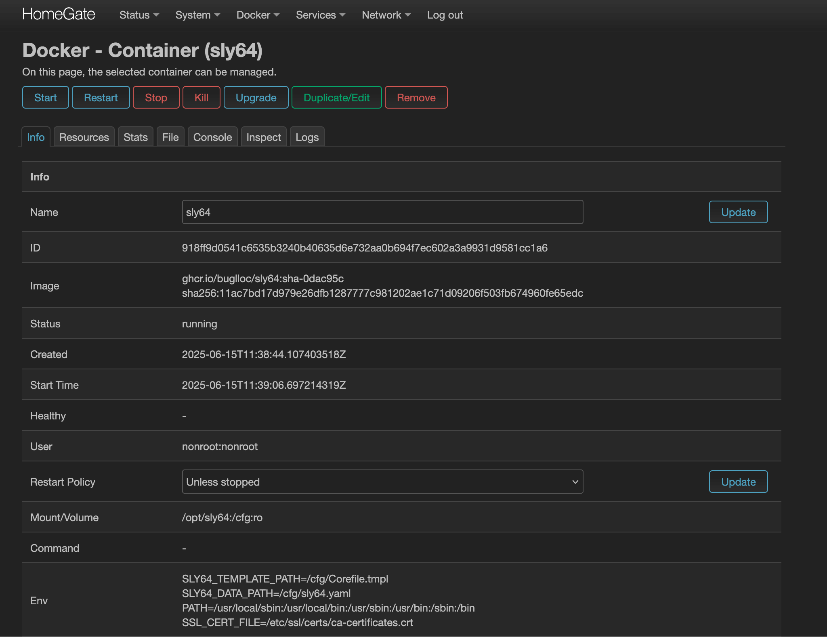827x637 pixels.
Task: Click Log out
Action: [x=445, y=15]
